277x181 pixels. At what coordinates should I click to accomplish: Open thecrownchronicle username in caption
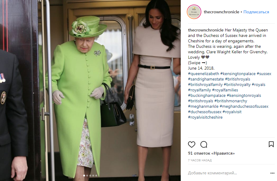click(206, 30)
